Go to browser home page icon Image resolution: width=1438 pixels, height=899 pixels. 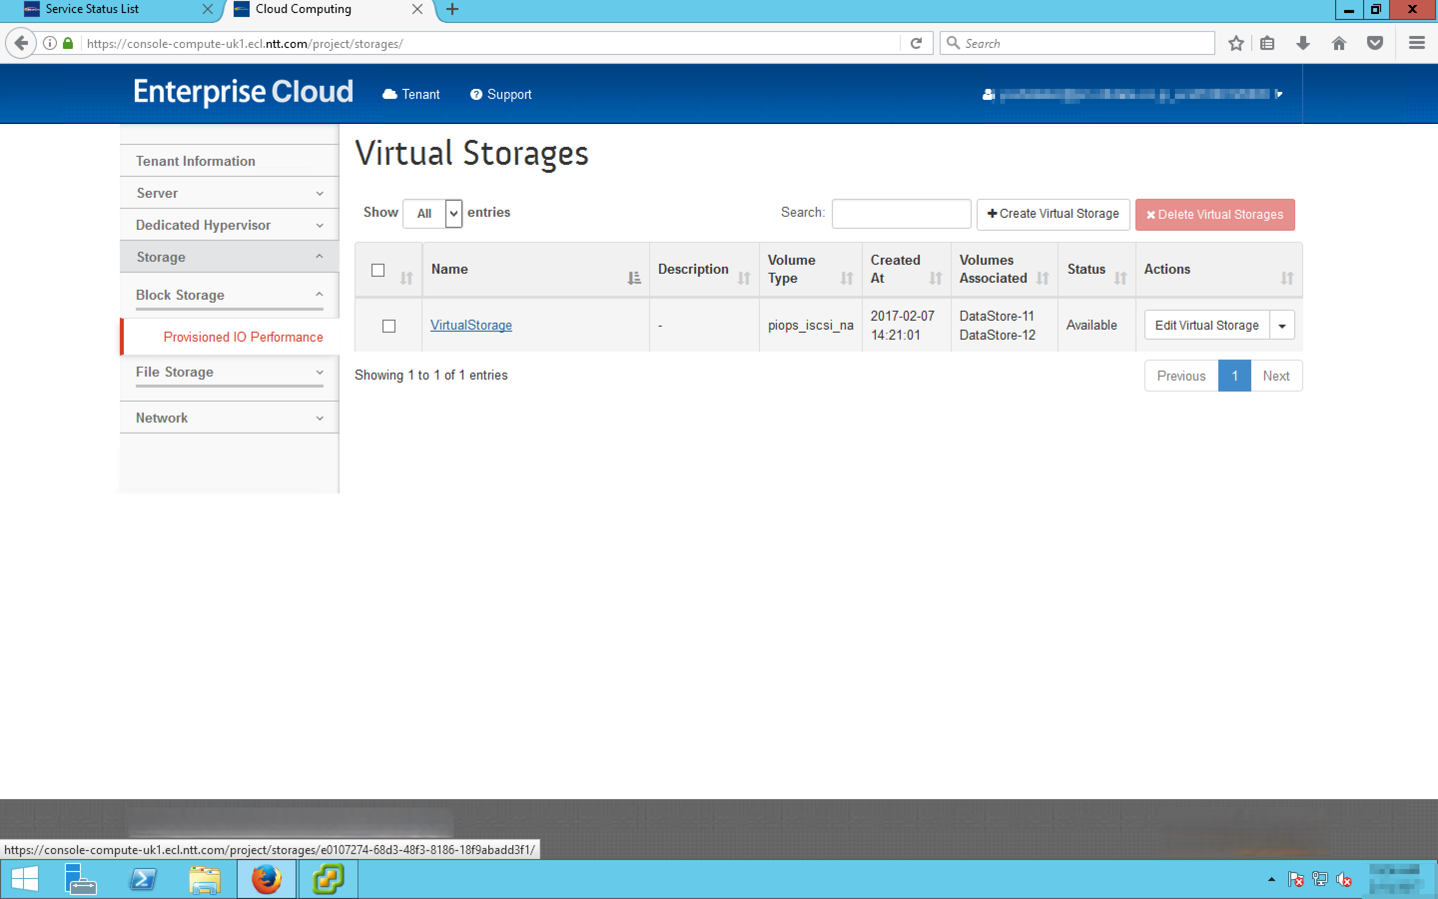tap(1338, 43)
